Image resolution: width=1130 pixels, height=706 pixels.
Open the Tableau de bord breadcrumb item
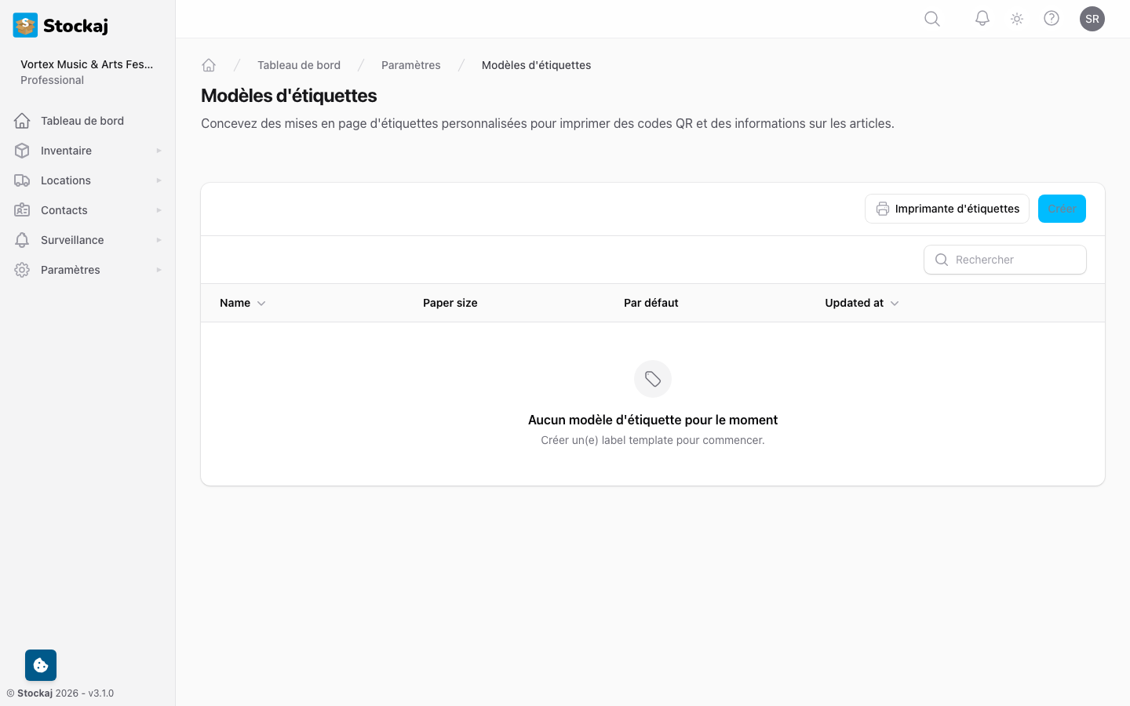299,64
